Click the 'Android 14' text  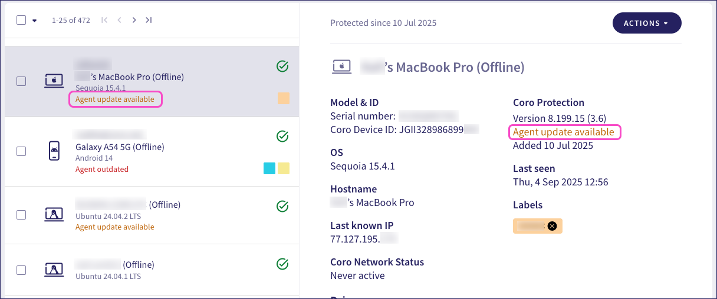tap(94, 158)
